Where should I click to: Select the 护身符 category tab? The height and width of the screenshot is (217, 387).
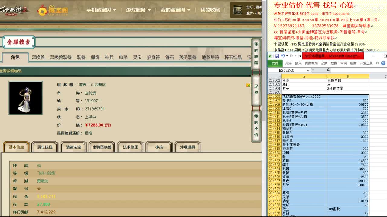point(153,57)
